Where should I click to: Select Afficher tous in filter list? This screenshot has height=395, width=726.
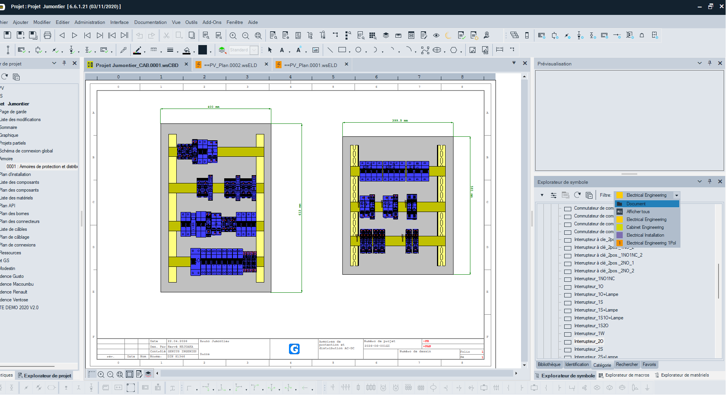(638, 212)
